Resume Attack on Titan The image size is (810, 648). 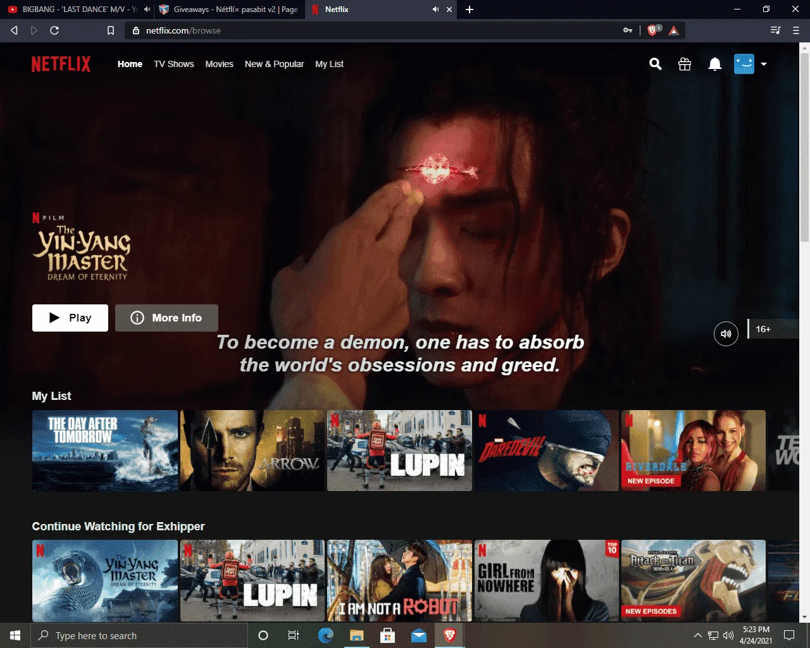(694, 580)
